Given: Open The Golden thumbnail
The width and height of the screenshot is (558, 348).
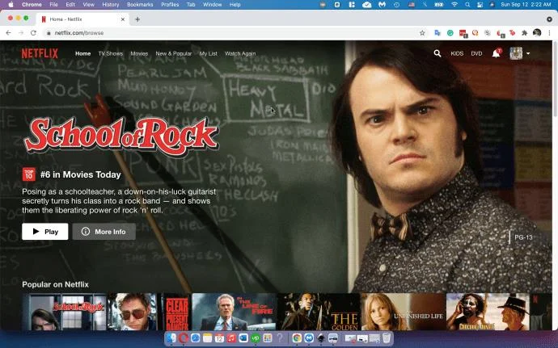Looking at the screenshot, I should pyautogui.click(x=319, y=312).
